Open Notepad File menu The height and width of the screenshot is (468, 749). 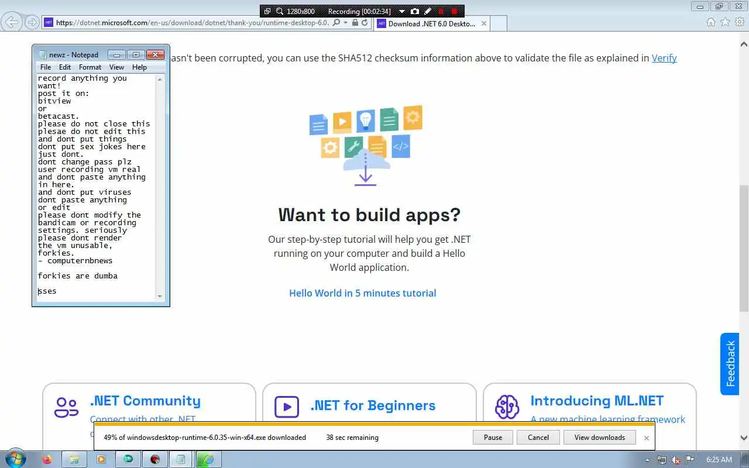click(x=46, y=67)
